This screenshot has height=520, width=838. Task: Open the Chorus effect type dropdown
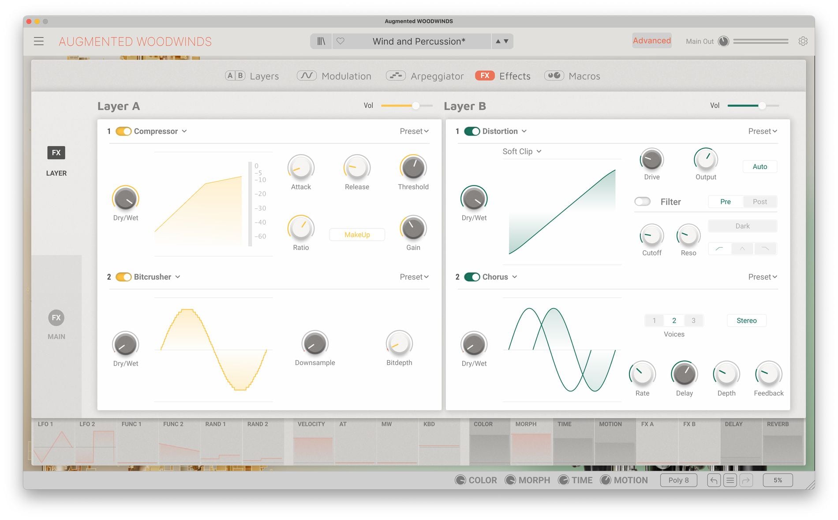(x=500, y=277)
